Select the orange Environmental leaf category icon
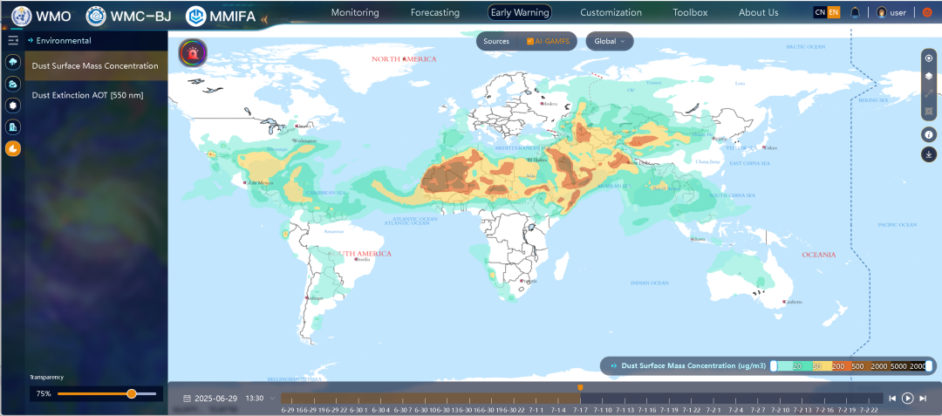This screenshot has height=416, width=942. tap(12, 149)
